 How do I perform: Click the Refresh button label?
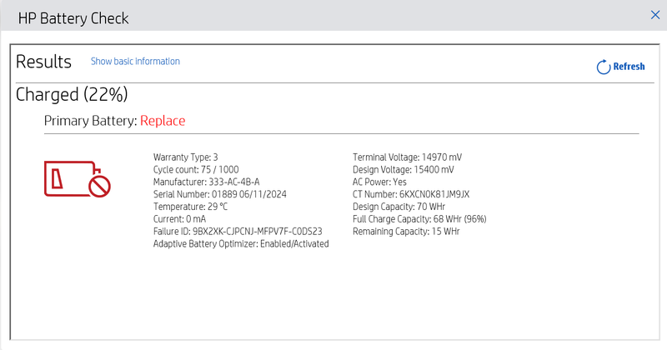[x=629, y=67]
